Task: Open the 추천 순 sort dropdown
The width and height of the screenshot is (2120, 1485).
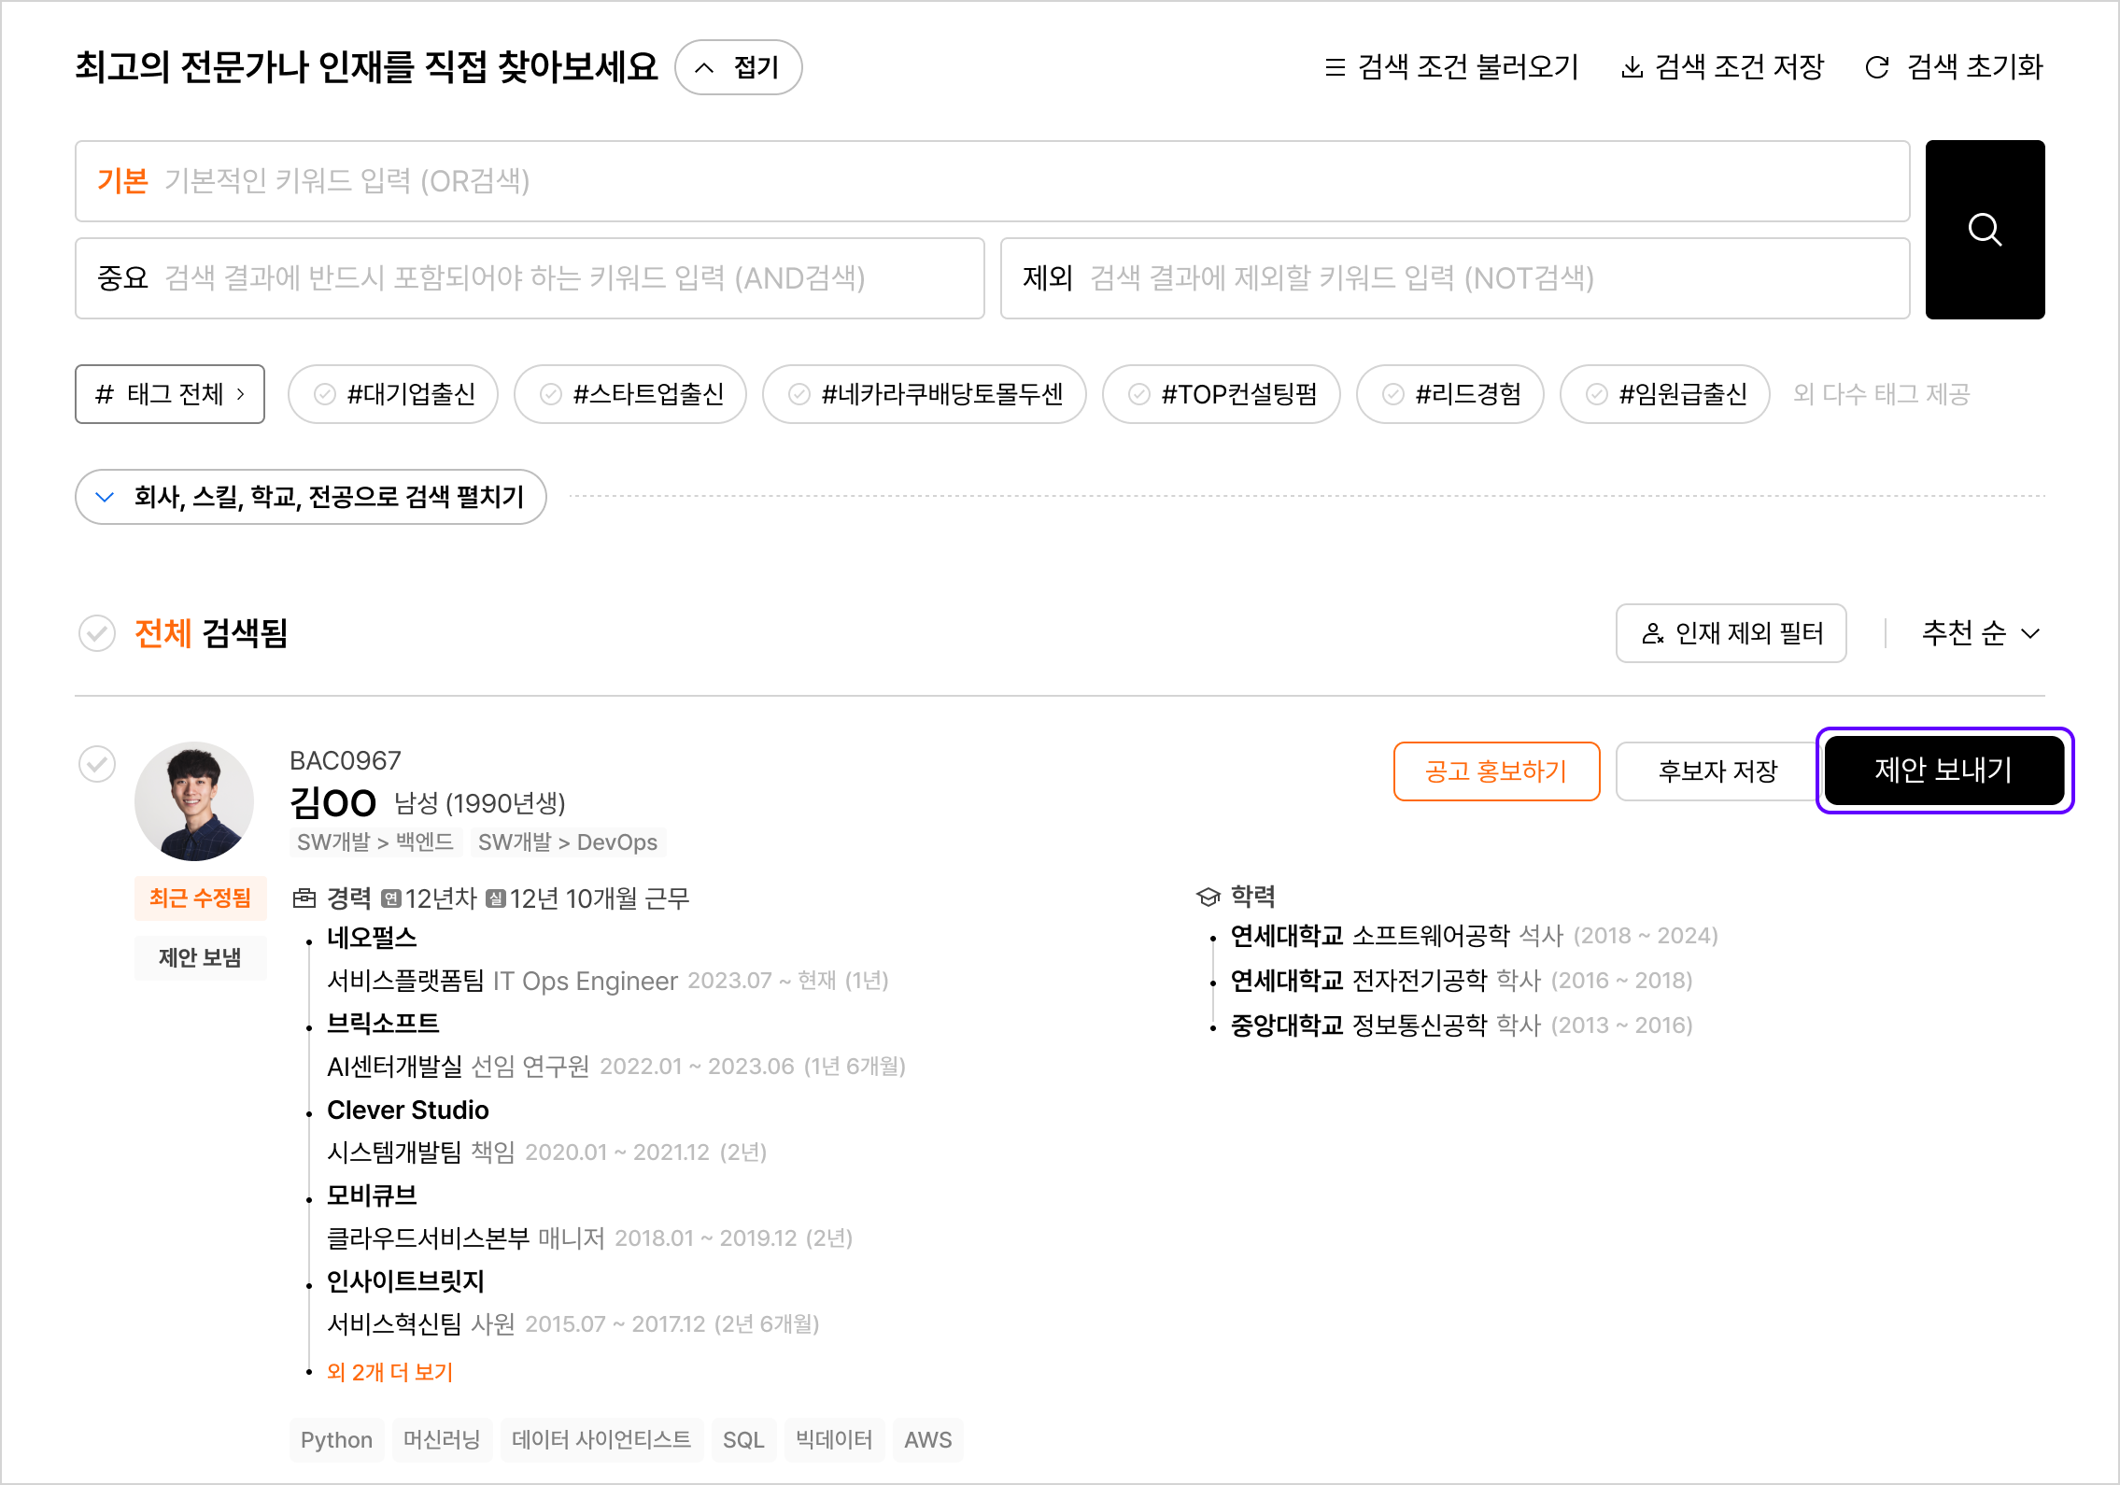Action: coord(1980,633)
